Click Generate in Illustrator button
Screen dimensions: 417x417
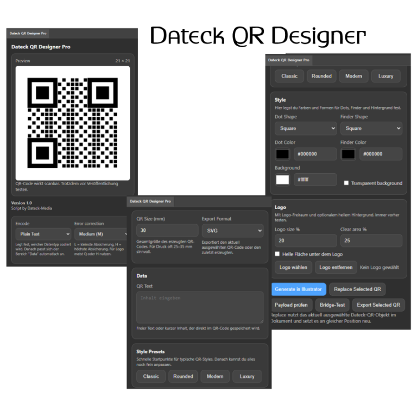299,289
